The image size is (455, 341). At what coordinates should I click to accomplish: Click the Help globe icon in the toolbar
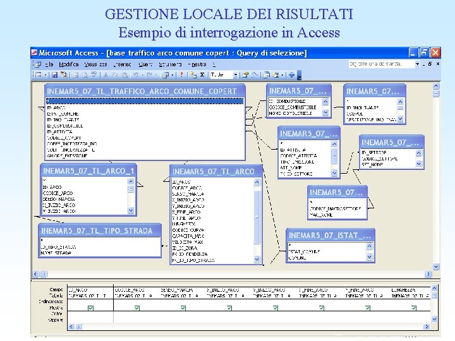coord(291,75)
